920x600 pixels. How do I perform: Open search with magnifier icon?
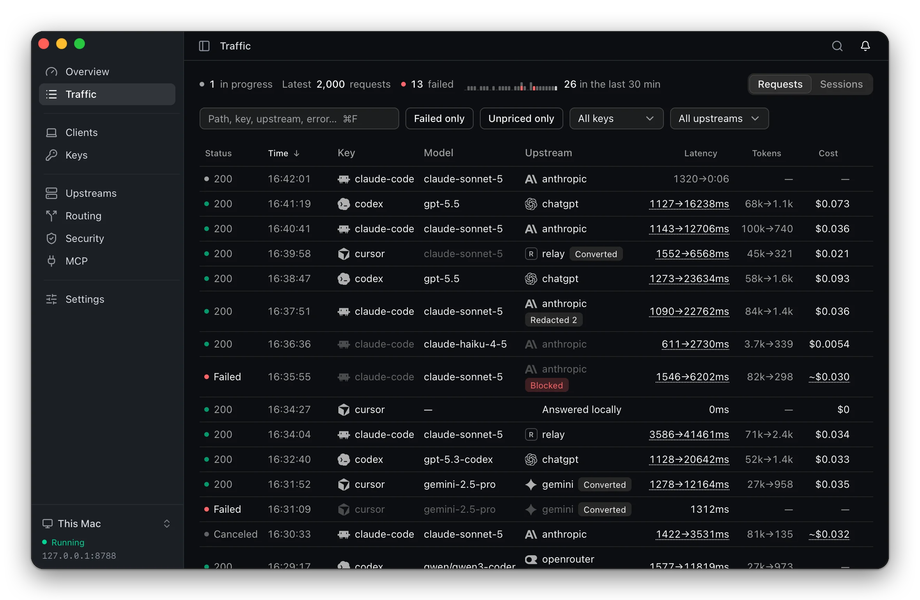837,46
